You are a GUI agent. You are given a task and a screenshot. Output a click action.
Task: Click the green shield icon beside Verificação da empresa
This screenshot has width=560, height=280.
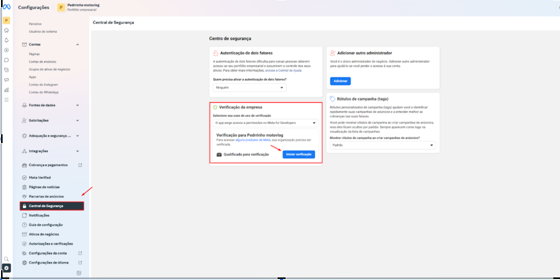click(x=215, y=107)
